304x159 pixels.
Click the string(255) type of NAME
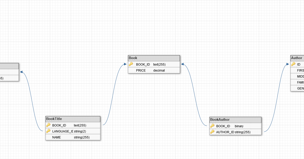pyautogui.click(x=82, y=137)
